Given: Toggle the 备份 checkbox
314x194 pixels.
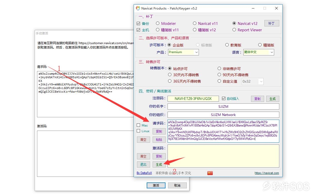Looking at the screenshot, I should [x=138, y=23].
